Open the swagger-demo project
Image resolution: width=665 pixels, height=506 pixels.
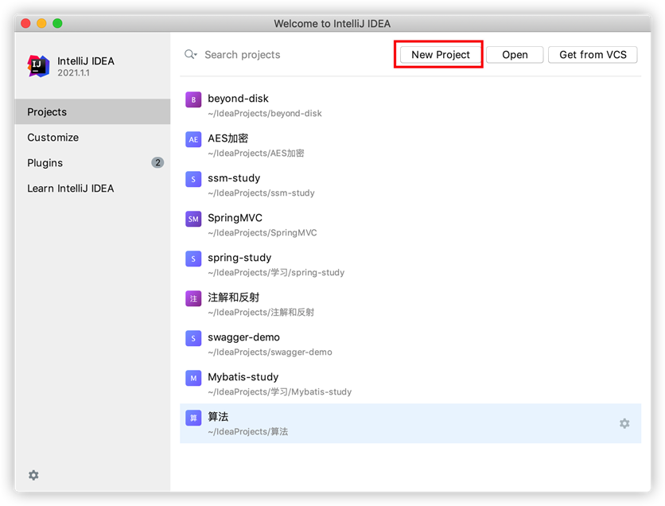410,344
